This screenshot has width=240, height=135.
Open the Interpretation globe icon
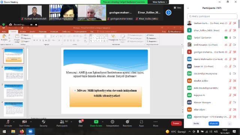tap(112, 122)
